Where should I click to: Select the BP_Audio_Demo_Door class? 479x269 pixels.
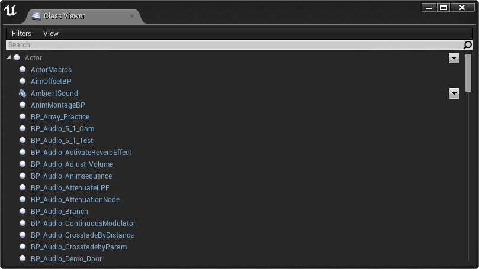tap(66, 258)
